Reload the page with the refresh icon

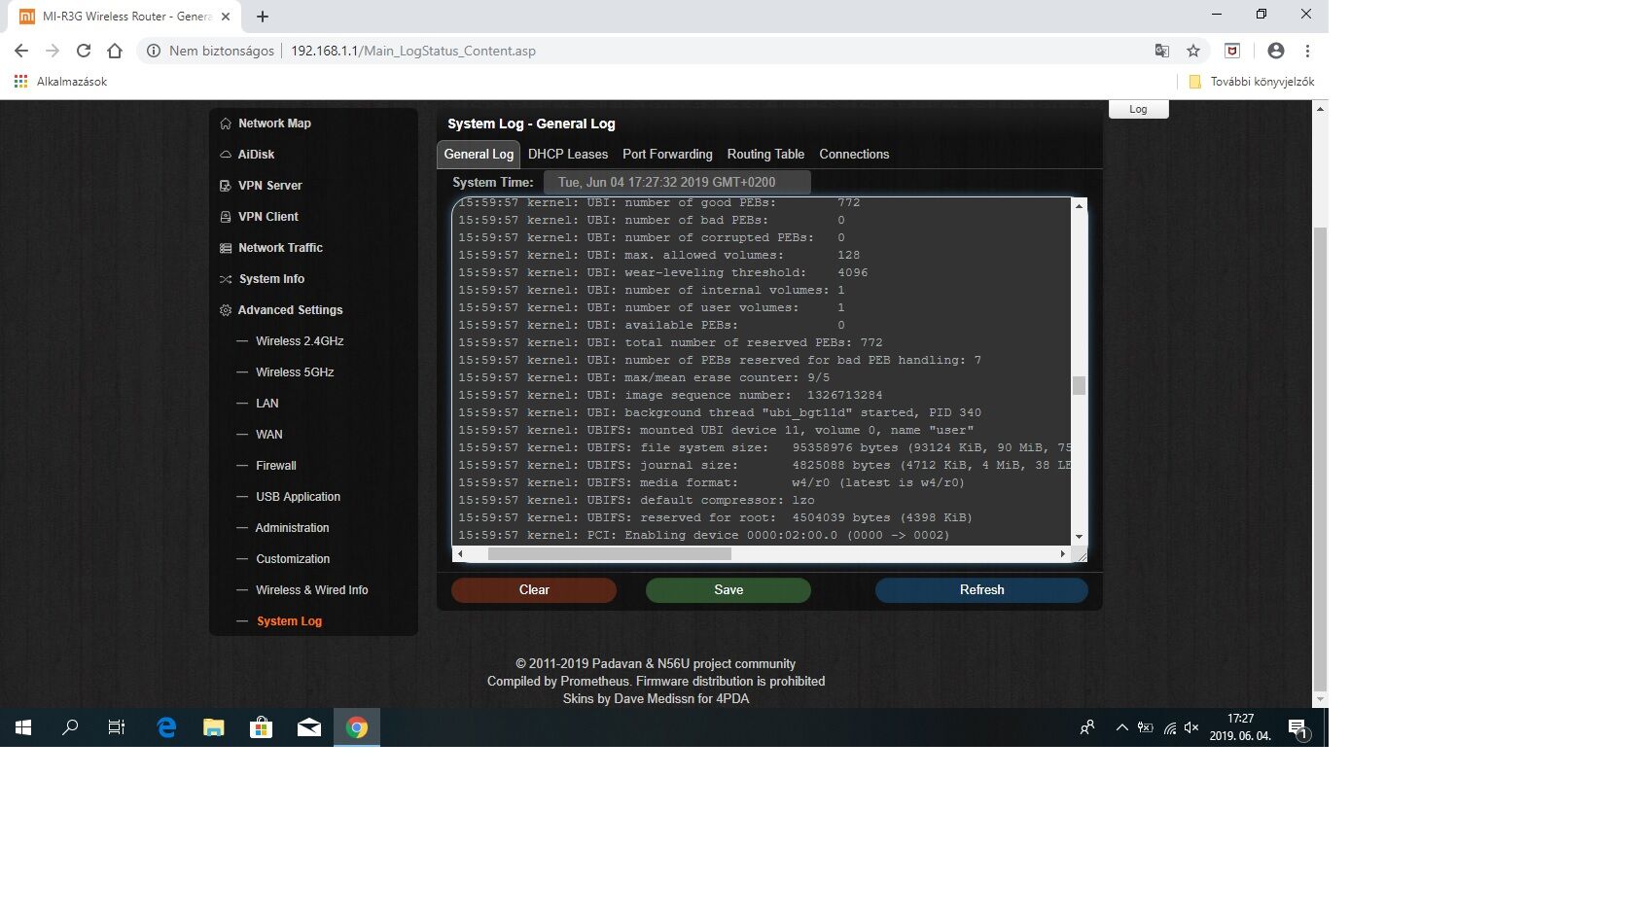84,51
